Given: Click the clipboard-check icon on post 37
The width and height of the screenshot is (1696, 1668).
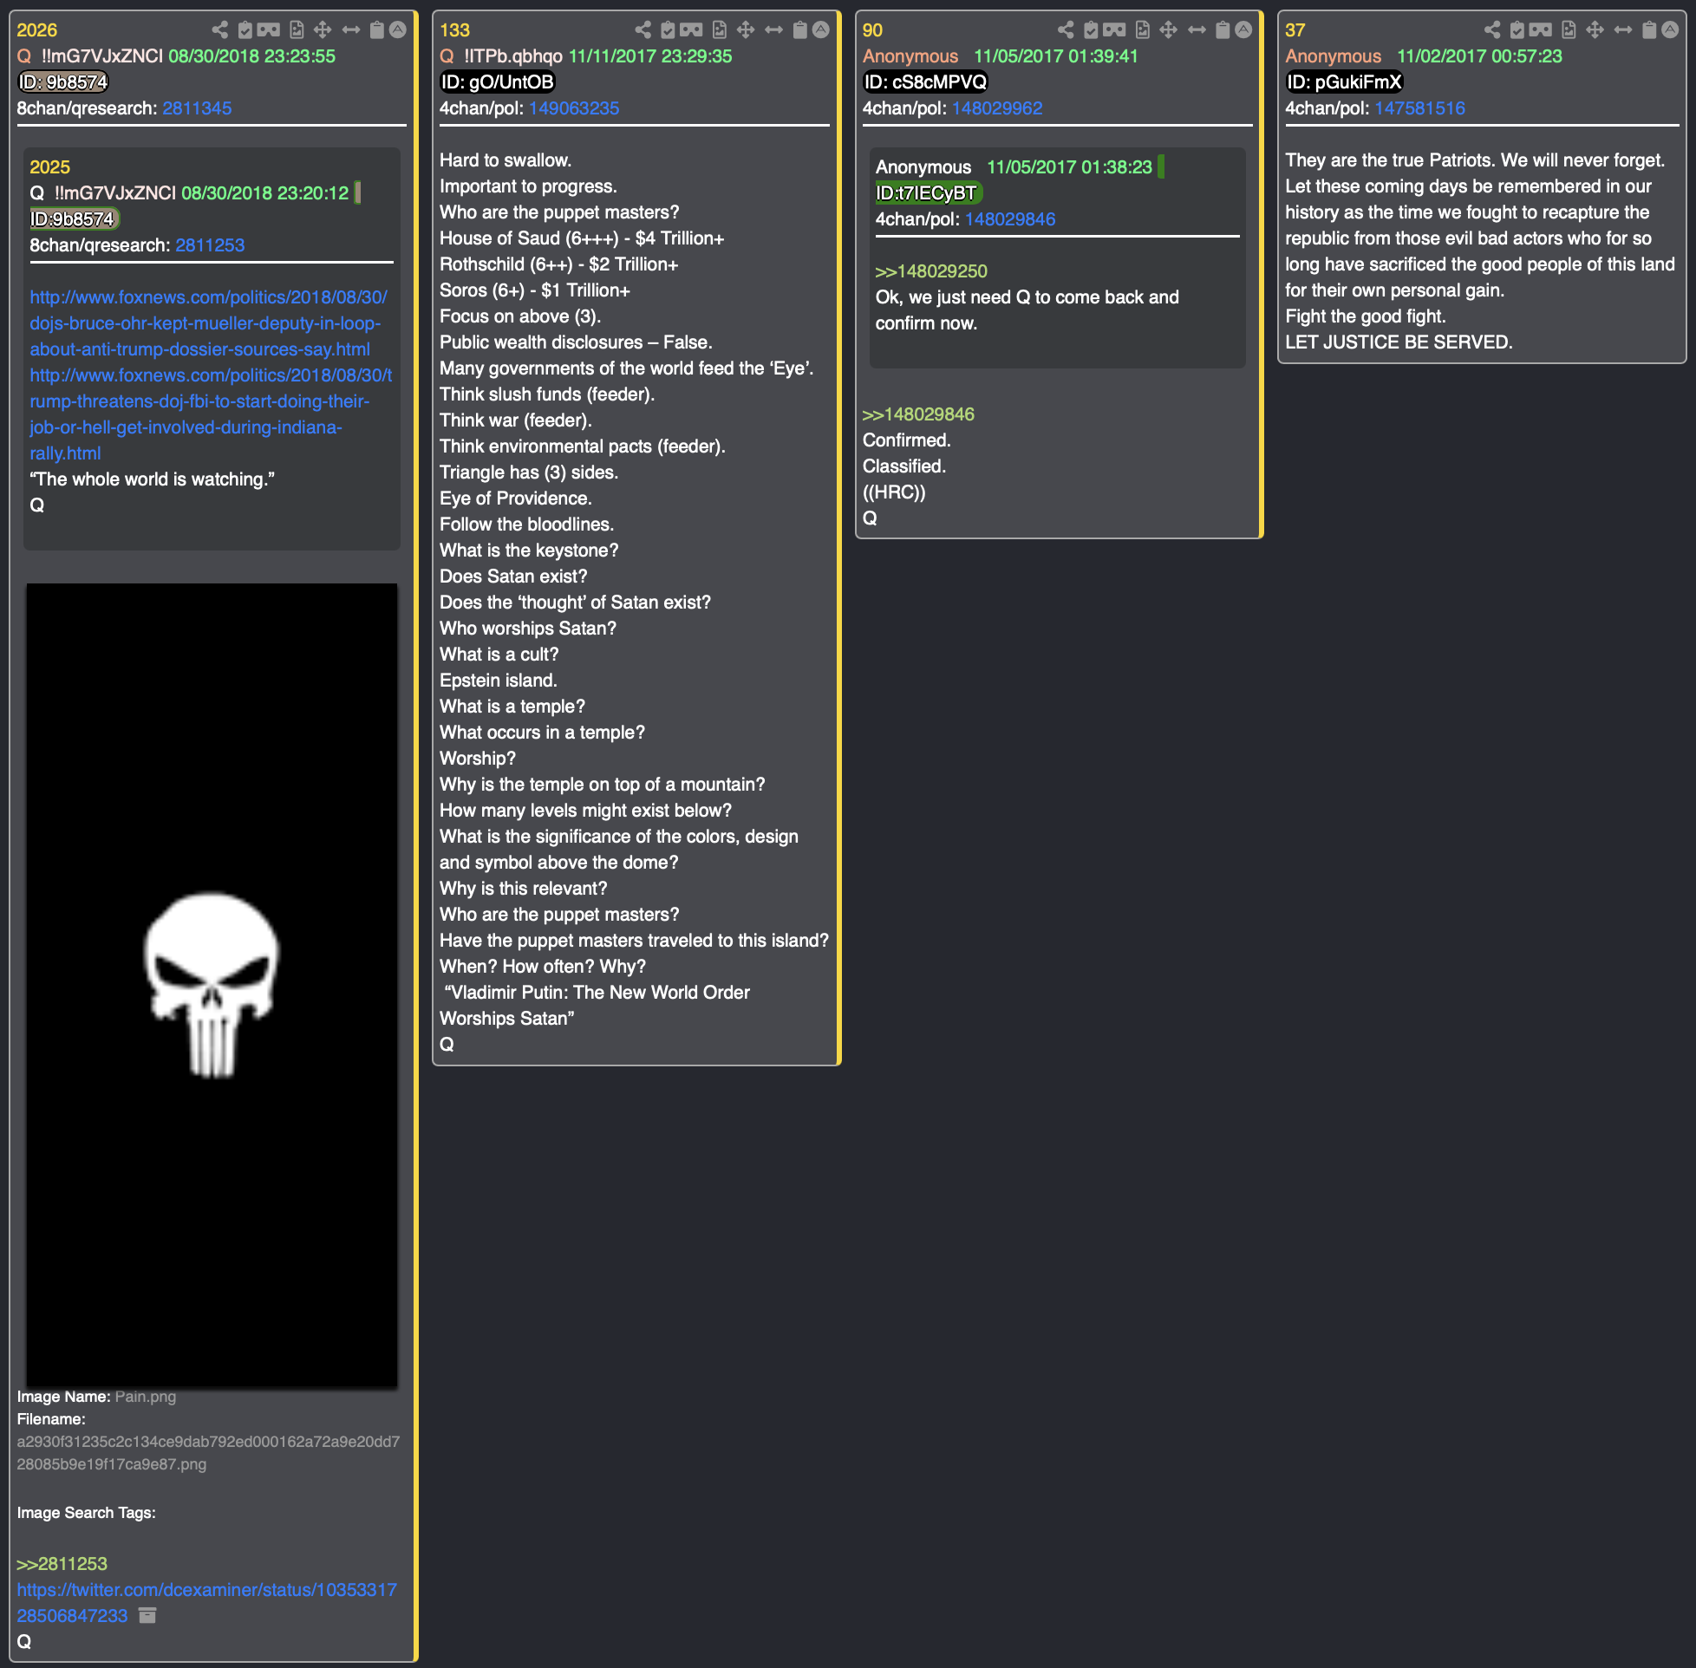Looking at the screenshot, I should [1517, 29].
